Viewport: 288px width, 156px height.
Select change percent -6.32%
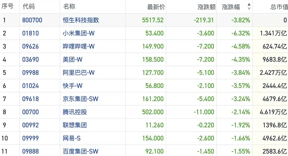(241, 33)
